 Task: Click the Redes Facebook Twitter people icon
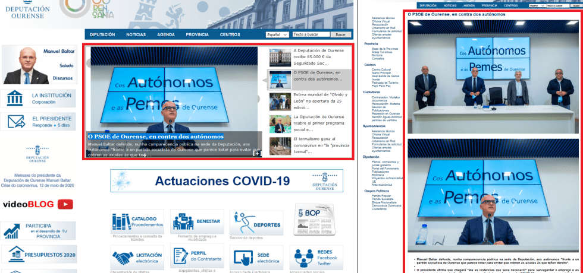click(303, 259)
